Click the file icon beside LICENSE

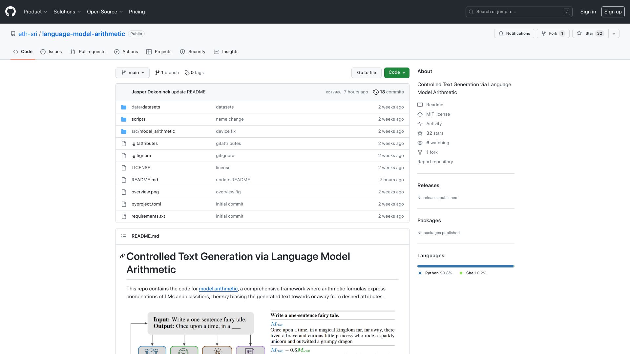pos(124,168)
